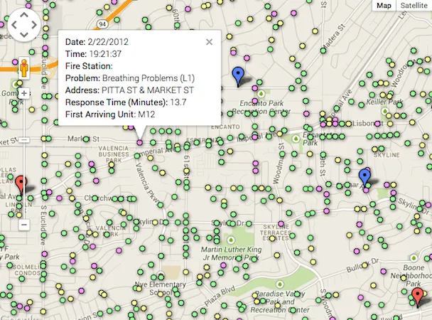Pan the map left with the arrow
This screenshot has width=432, height=320.
pyautogui.click(x=14, y=25)
